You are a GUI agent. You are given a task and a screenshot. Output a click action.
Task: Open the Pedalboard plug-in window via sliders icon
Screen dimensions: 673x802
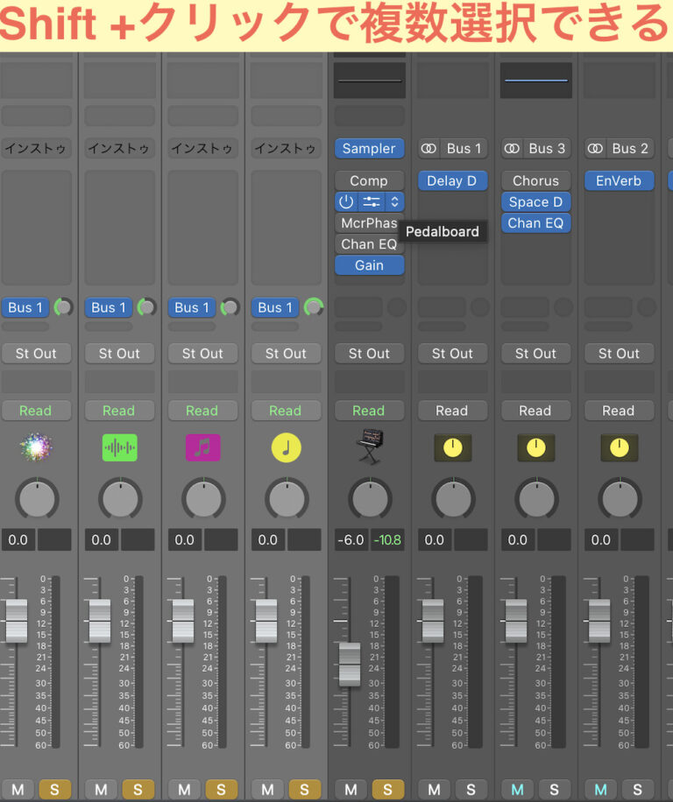pos(371,201)
